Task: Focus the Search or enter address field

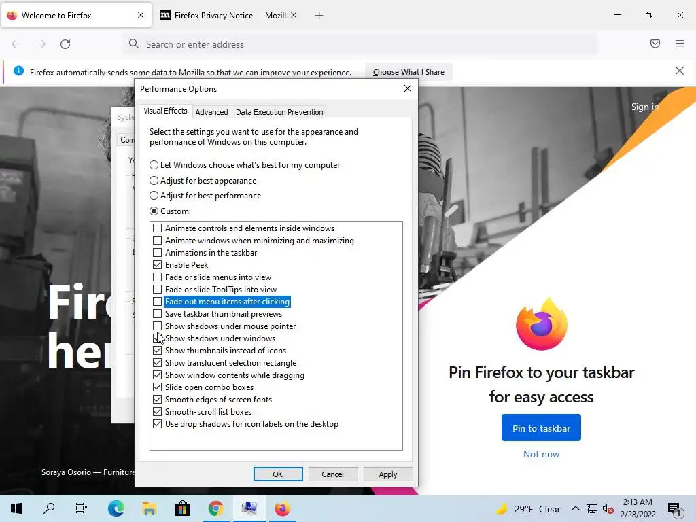Action: (x=360, y=44)
